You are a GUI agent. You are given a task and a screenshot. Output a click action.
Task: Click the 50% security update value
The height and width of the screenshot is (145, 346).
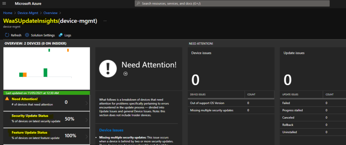click(x=70, y=119)
